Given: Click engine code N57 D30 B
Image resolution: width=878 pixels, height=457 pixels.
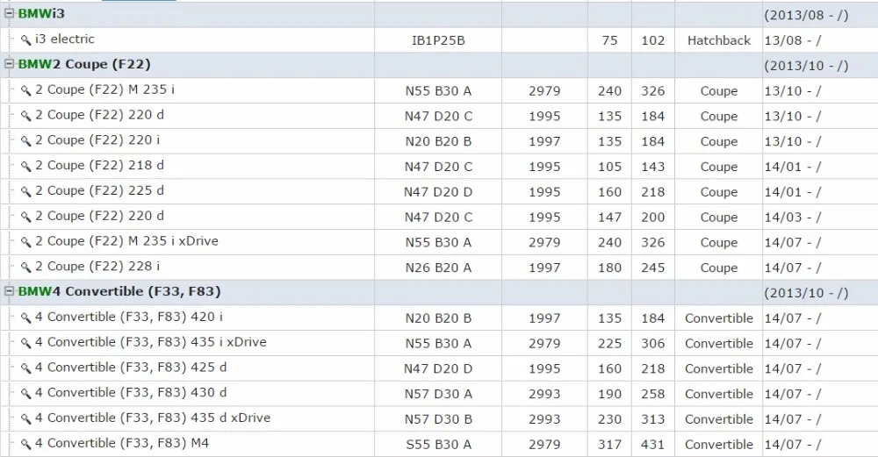Looking at the screenshot, I should click(x=438, y=419).
